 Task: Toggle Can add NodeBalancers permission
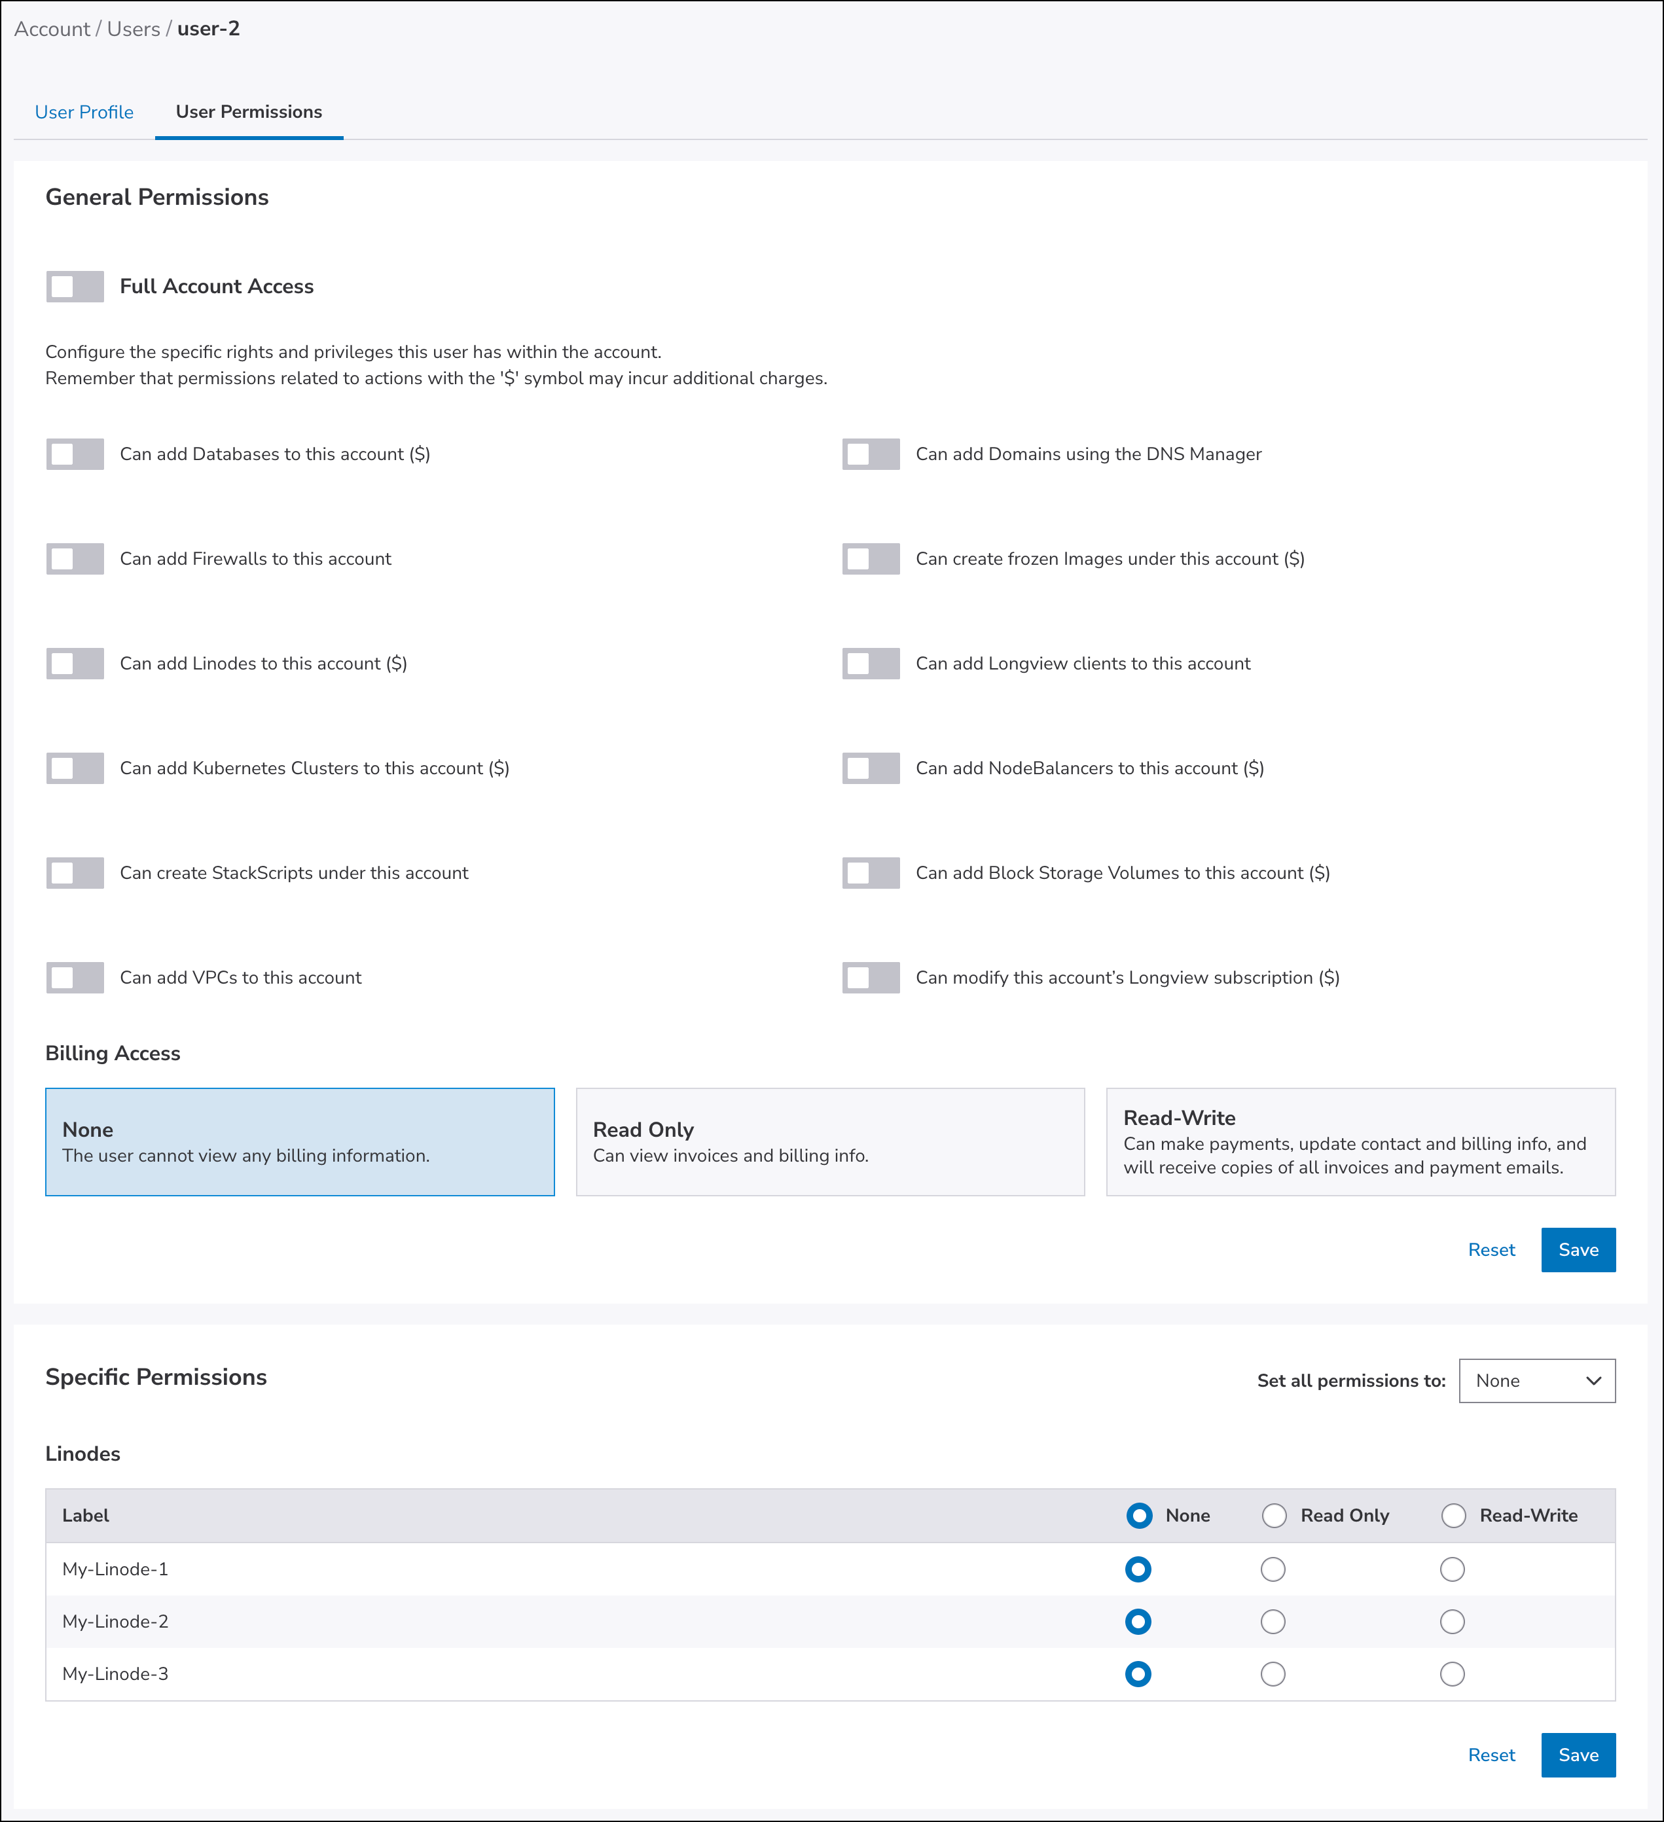(871, 768)
